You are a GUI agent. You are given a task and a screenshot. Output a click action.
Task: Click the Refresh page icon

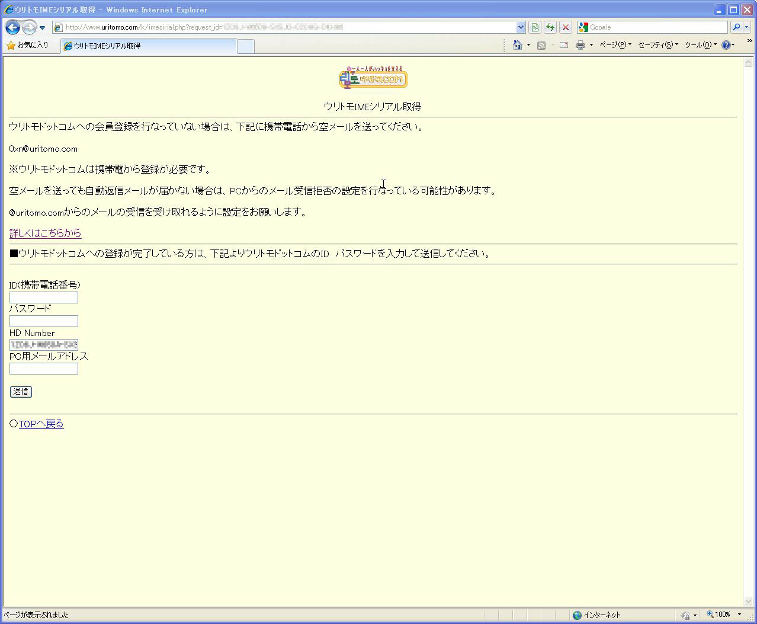550,27
